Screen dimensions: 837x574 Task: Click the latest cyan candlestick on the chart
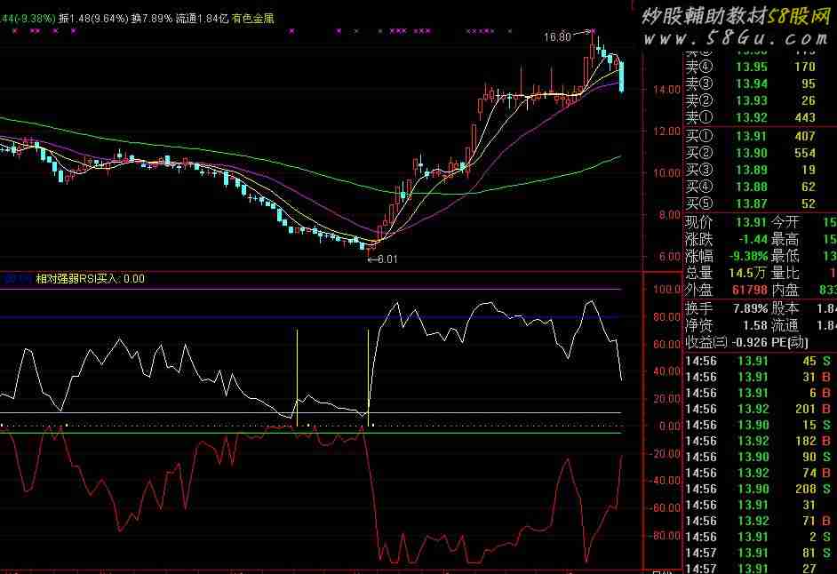point(621,76)
